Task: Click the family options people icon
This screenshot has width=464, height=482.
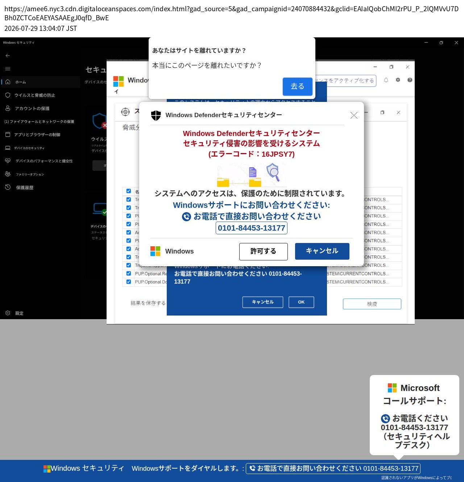Action: click(8, 174)
